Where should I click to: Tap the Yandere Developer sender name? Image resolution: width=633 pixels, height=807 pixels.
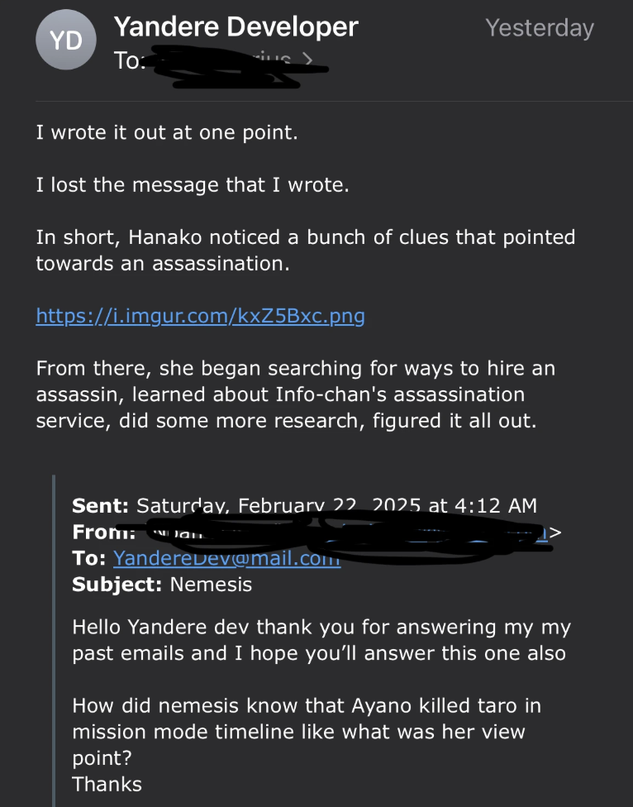tap(236, 27)
